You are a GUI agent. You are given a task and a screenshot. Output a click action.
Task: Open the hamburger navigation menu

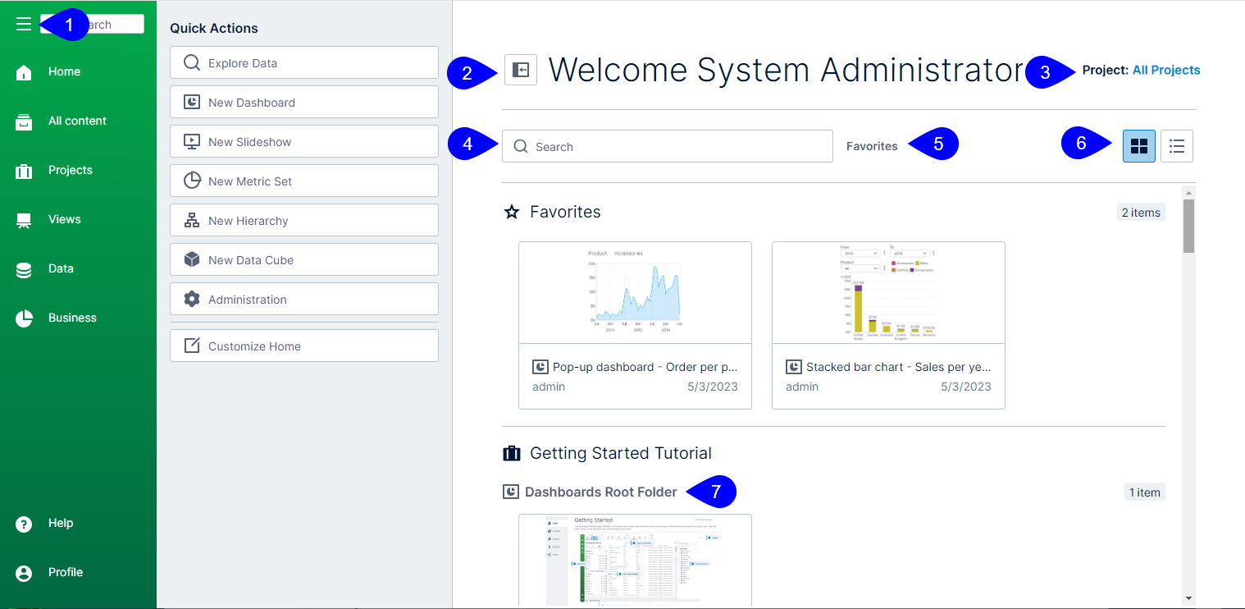(x=23, y=24)
